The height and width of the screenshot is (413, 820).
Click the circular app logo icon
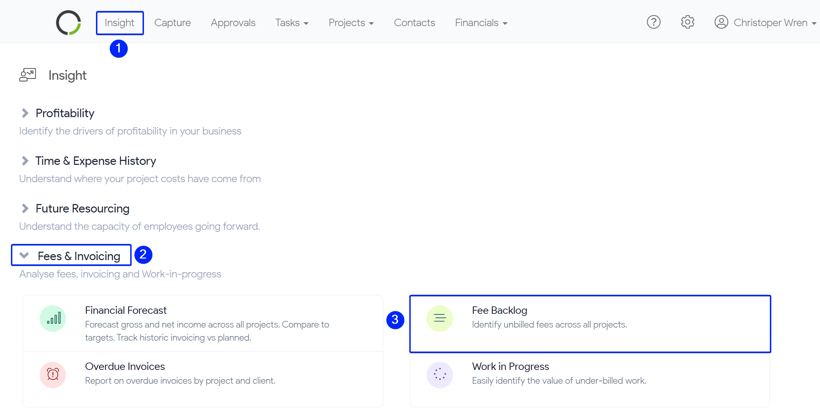click(x=68, y=23)
